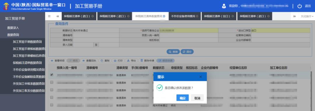Click the 预录入统一编号 query input field

tap(189, 35)
